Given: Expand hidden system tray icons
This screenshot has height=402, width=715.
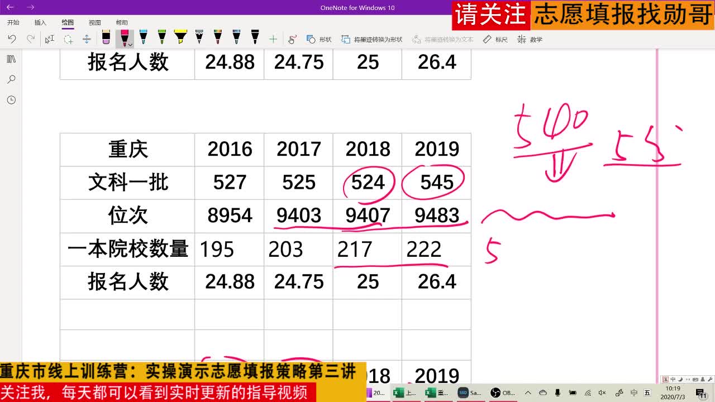Looking at the screenshot, I should (528, 393).
